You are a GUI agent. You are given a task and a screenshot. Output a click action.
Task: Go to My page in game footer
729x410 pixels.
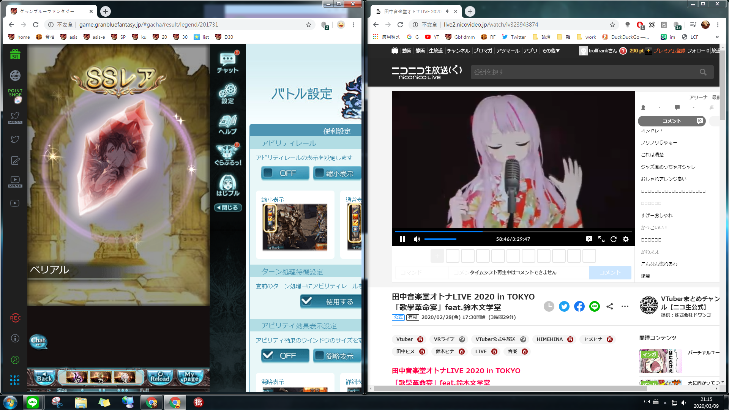coord(190,377)
